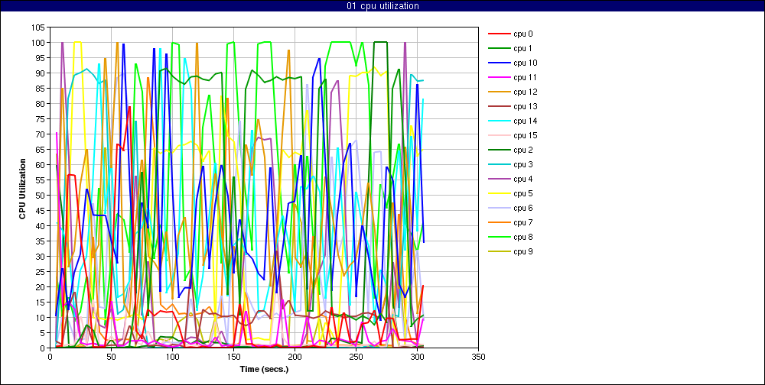The image size is (765, 385).
Task: Click the x-axis tick label 350
Action: [x=479, y=357]
